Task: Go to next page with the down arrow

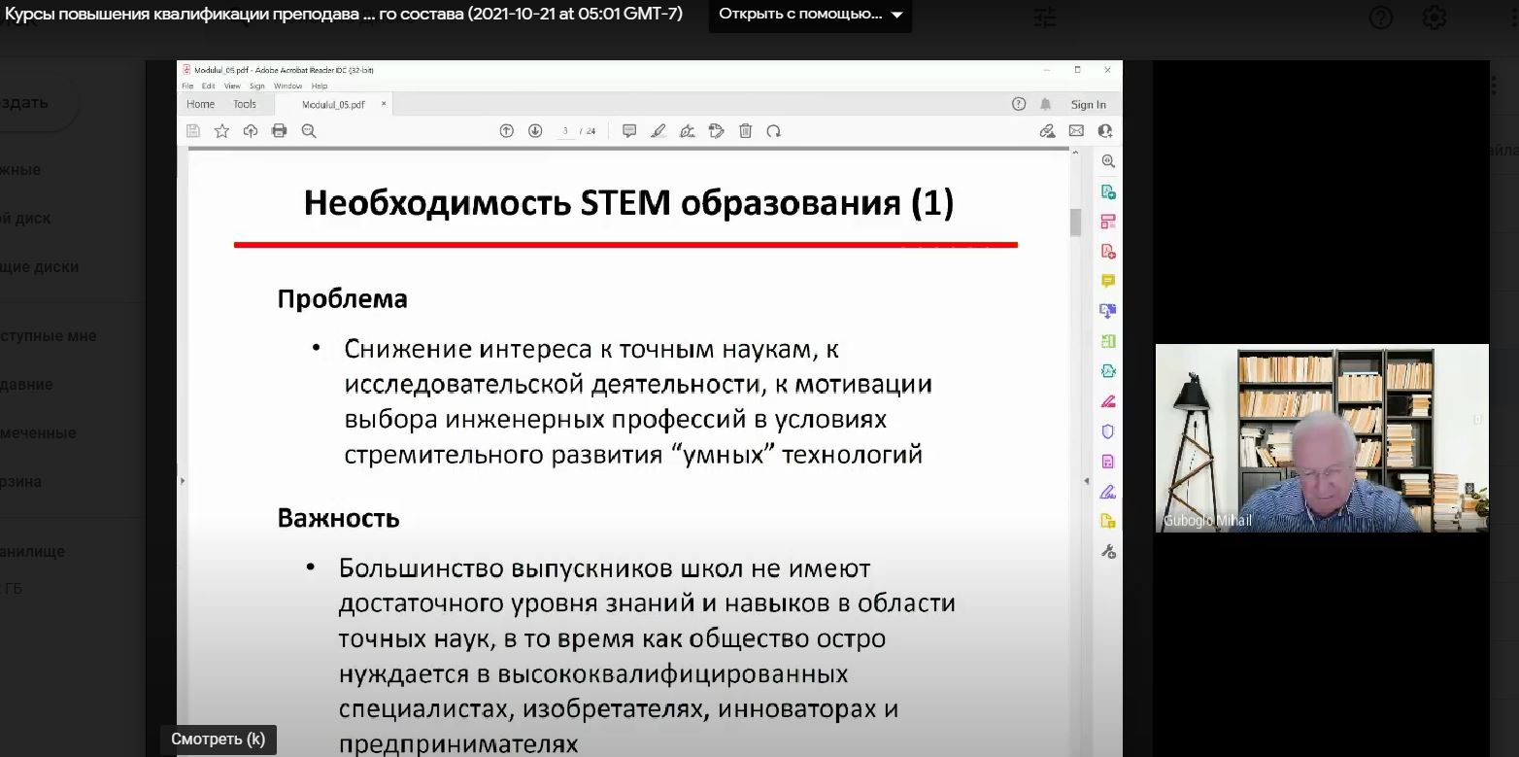Action: pos(535,131)
